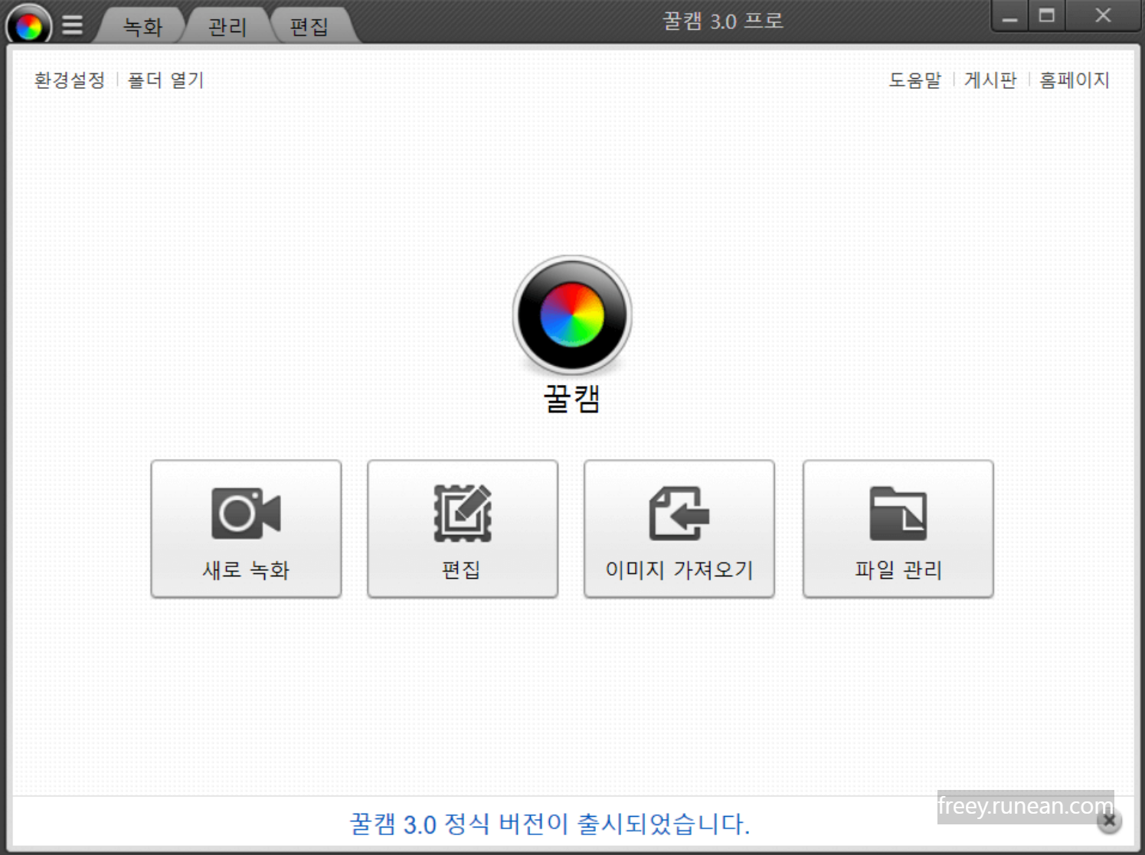Open 환경설정 settings

tap(67, 80)
